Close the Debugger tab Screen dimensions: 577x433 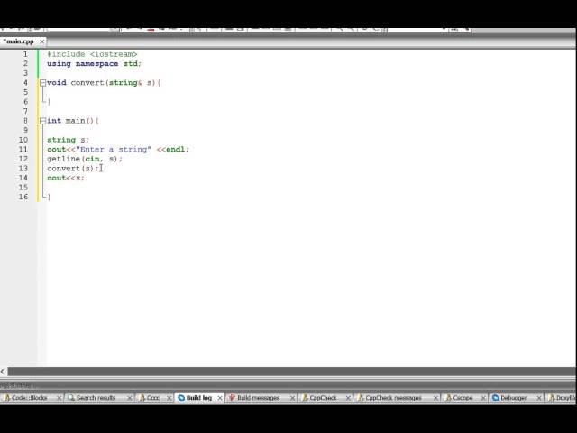coord(539,398)
